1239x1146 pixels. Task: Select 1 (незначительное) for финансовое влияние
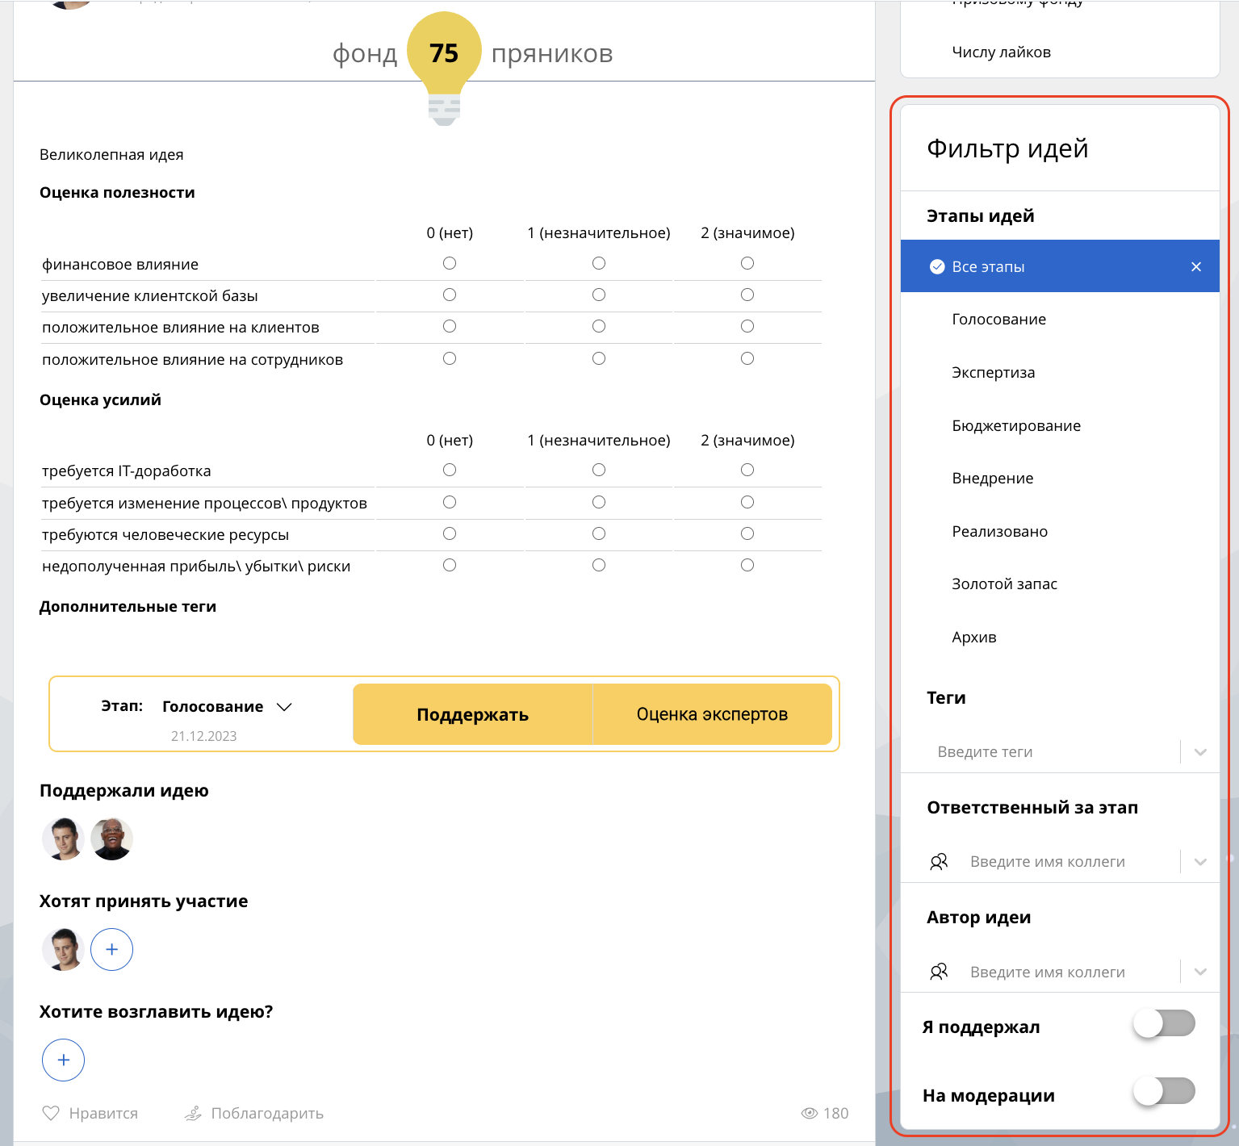[599, 263]
